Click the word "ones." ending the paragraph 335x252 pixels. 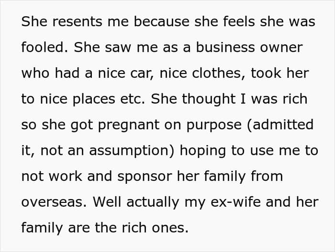[x=170, y=228]
